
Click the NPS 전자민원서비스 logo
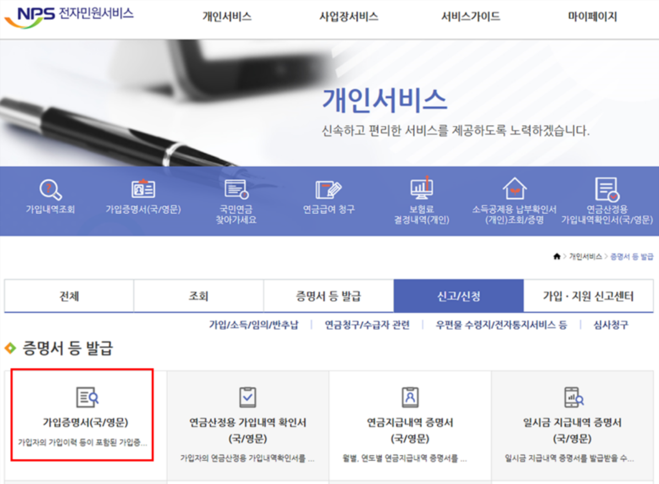coord(69,15)
